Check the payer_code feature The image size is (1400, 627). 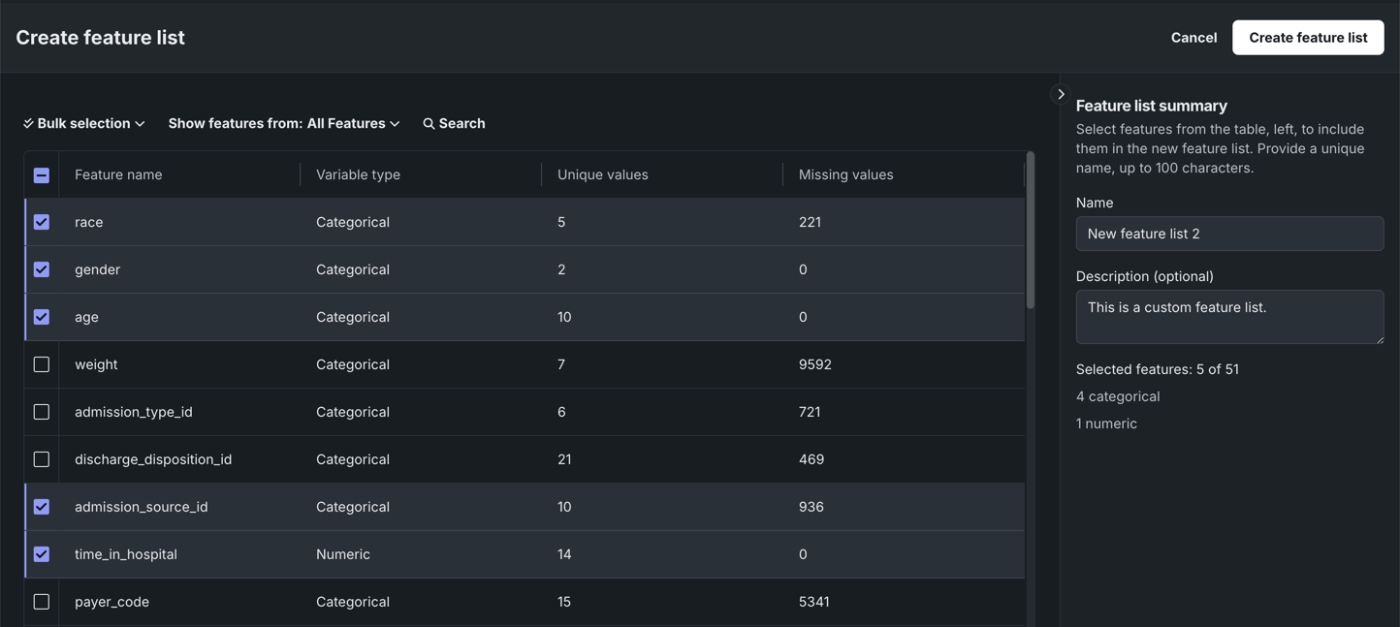pos(42,602)
